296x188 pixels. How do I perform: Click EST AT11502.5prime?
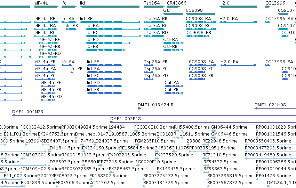click(x=108, y=183)
